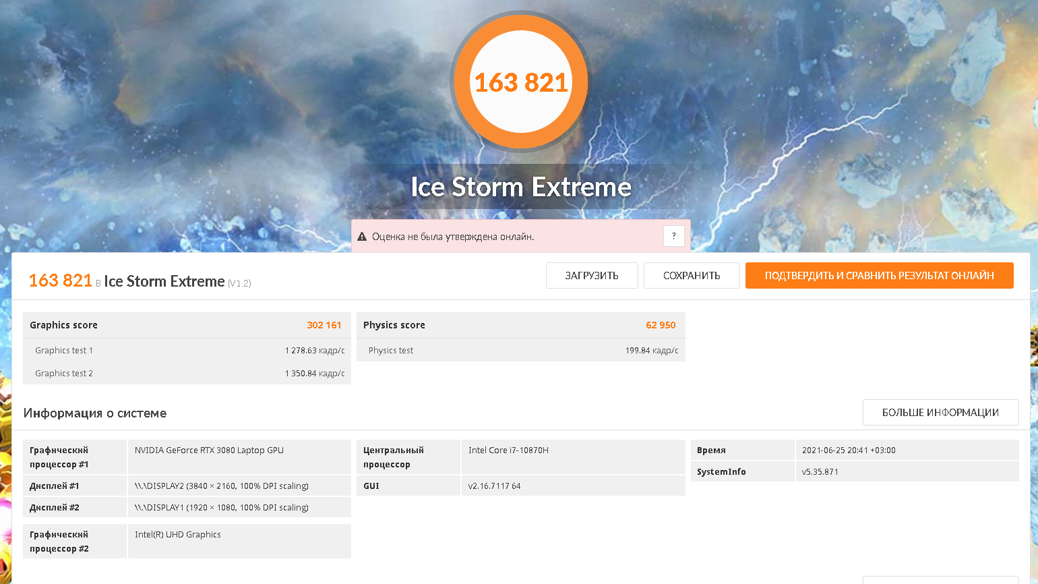Click the 163 821 score circle

click(x=521, y=82)
